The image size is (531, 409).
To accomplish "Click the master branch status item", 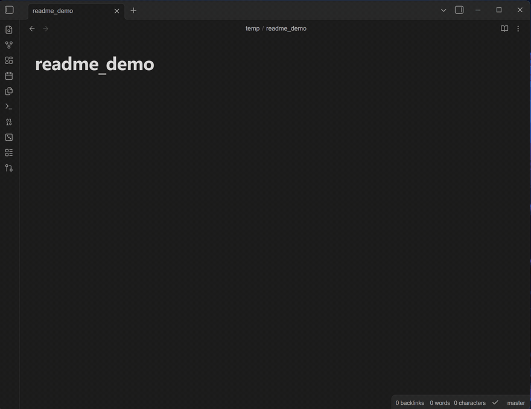I will click(516, 403).
